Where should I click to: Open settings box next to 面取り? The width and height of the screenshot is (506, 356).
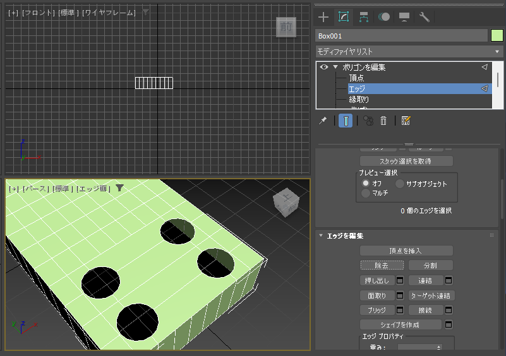coord(400,295)
